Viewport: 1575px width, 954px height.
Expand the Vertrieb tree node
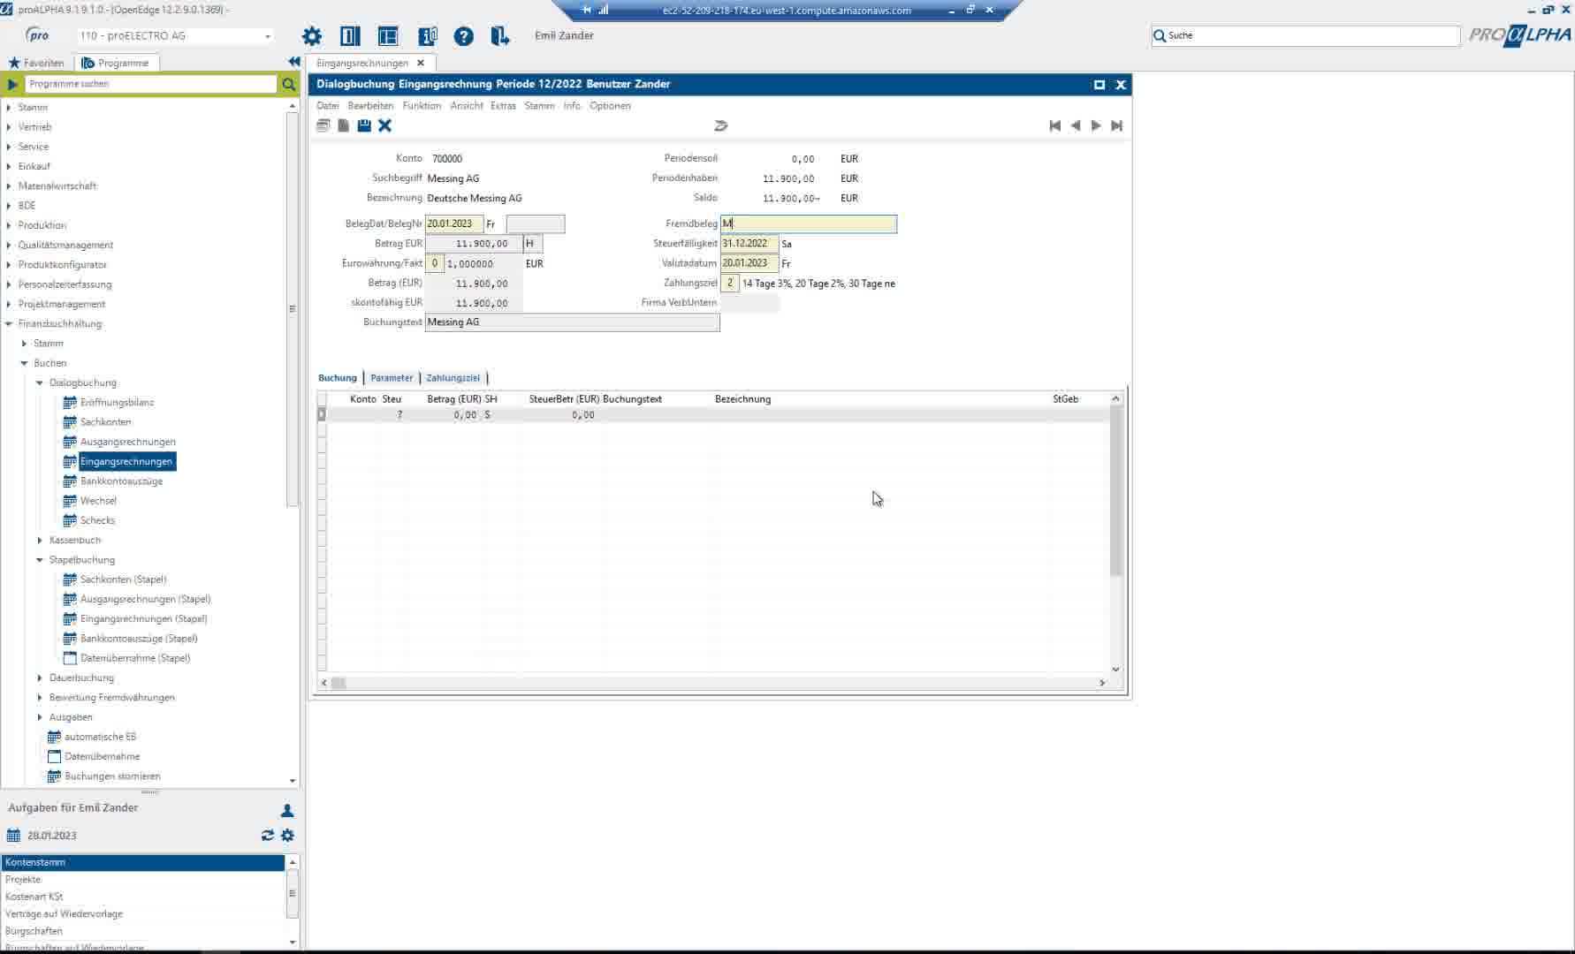coord(9,127)
